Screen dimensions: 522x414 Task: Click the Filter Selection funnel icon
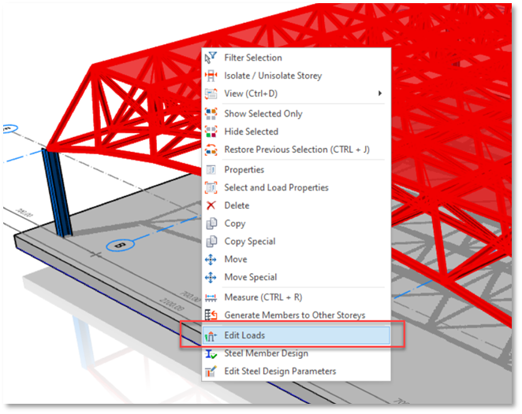(211, 57)
